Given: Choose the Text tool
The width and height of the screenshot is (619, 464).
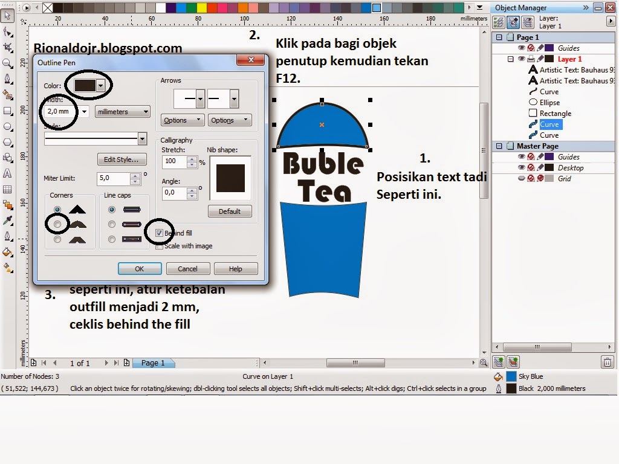Looking at the screenshot, I should point(7,173).
